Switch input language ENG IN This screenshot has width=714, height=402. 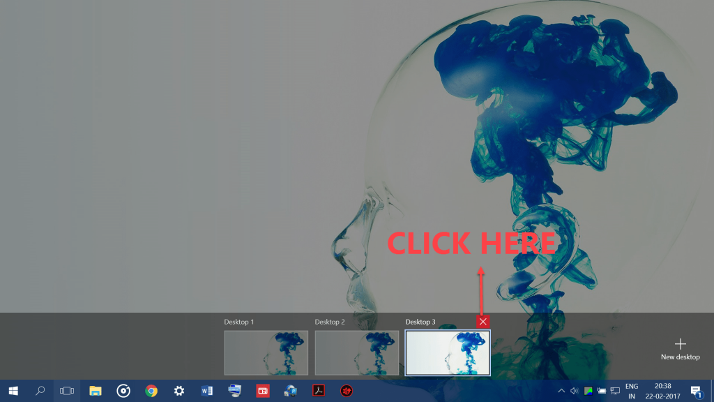(x=632, y=391)
